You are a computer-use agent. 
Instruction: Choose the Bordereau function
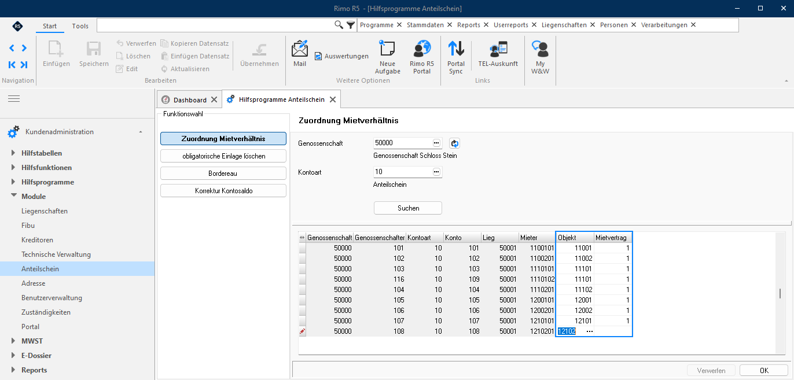point(223,174)
